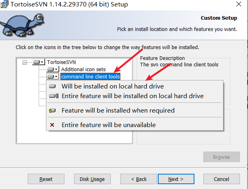
Task: Click the red X unavailable icon
Action: point(52,125)
